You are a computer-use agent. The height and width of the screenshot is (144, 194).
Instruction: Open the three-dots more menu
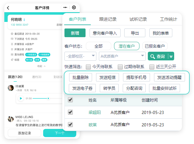tap(65, 7)
